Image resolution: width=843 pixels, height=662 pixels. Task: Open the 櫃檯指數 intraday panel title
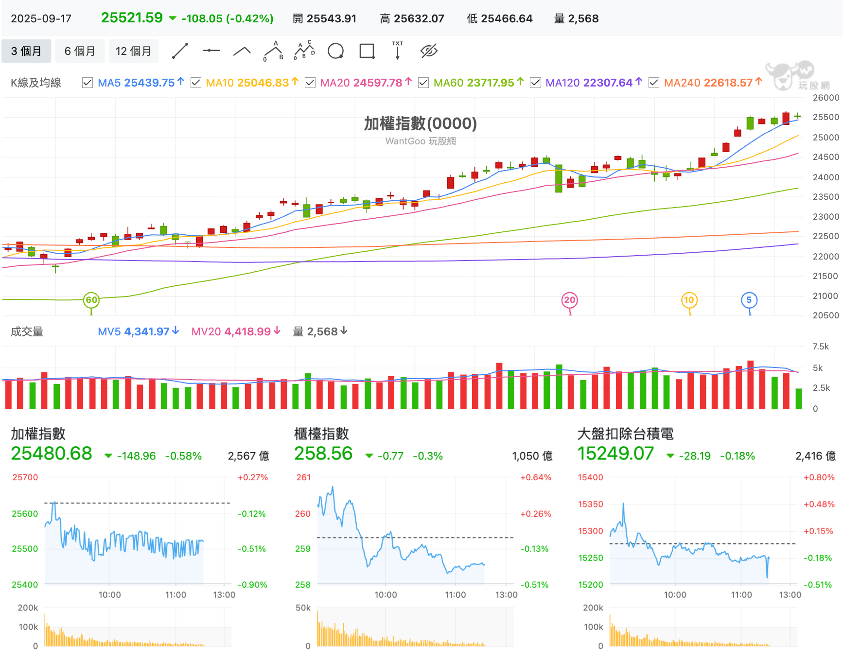pos(321,434)
